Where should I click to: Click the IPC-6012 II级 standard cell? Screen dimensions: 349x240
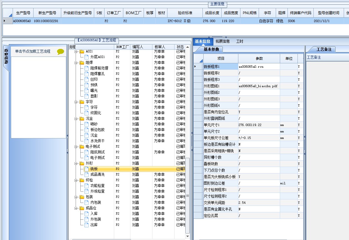pyautogui.click(x=185, y=21)
